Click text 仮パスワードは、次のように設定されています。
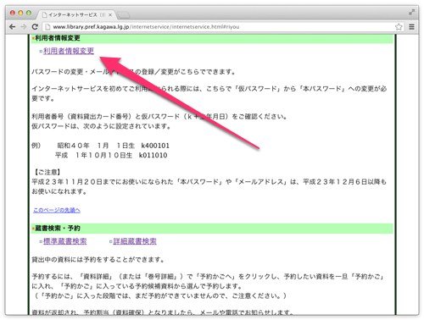 [102, 126]
